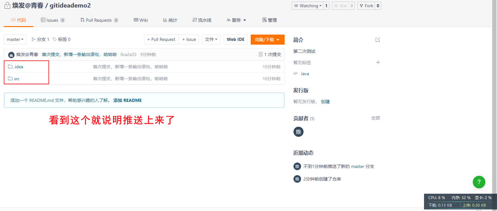Click the 暂无标签 text
This screenshot has height=211, width=497.
[x=302, y=63]
